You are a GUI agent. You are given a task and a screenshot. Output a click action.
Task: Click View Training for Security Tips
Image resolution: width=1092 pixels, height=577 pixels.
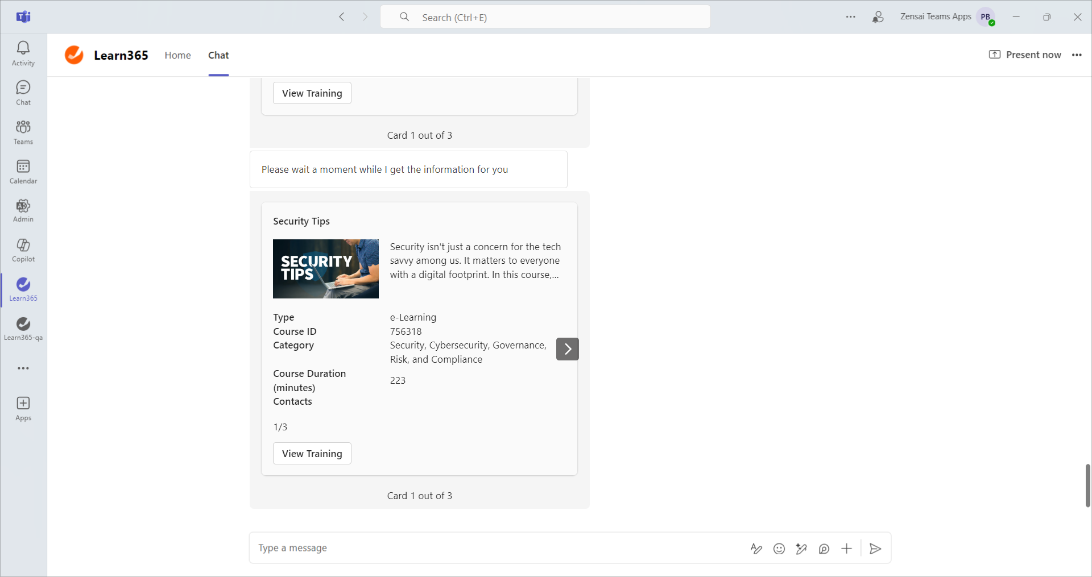pyautogui.click(x=312, y=454)
